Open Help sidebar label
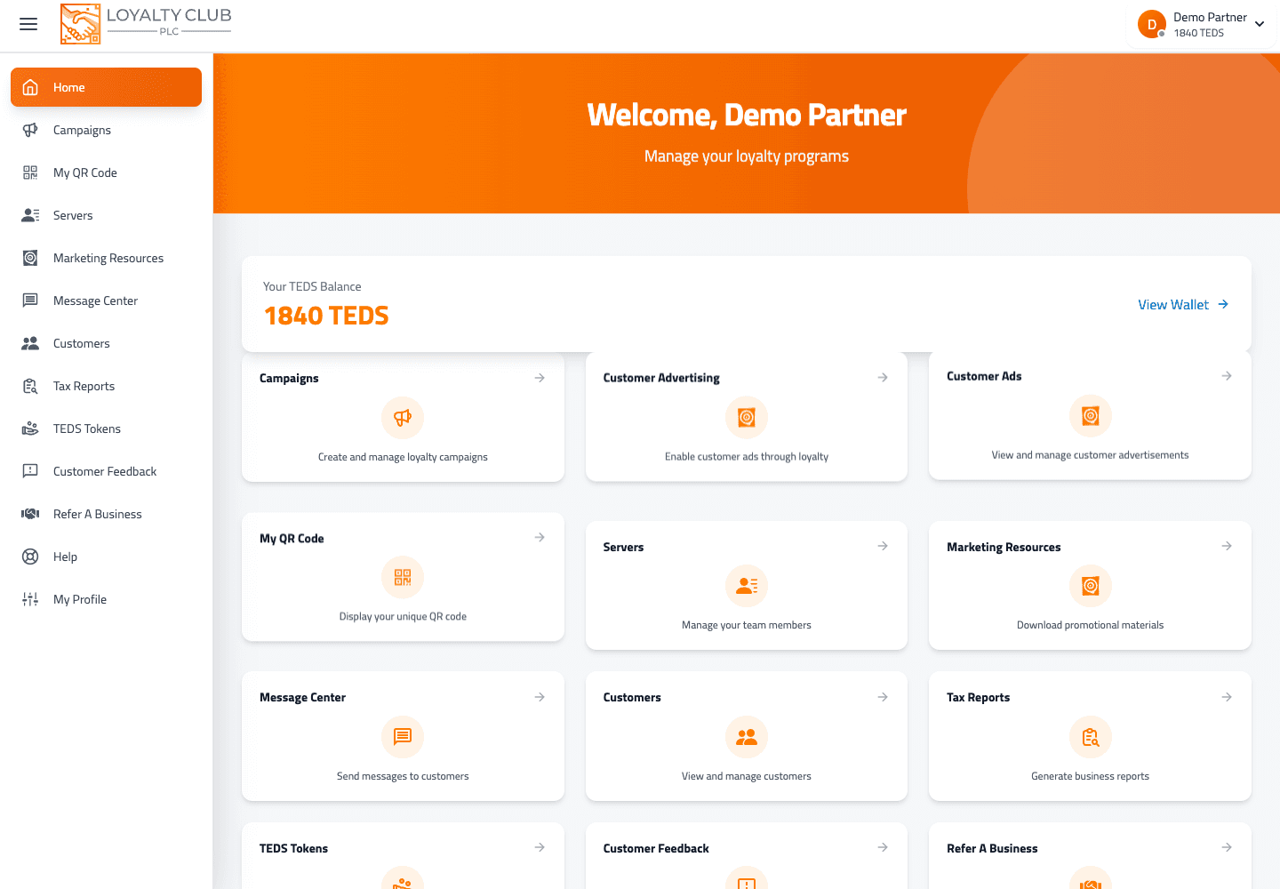The height and width of the screenshot is (889, 1280). 65,557
